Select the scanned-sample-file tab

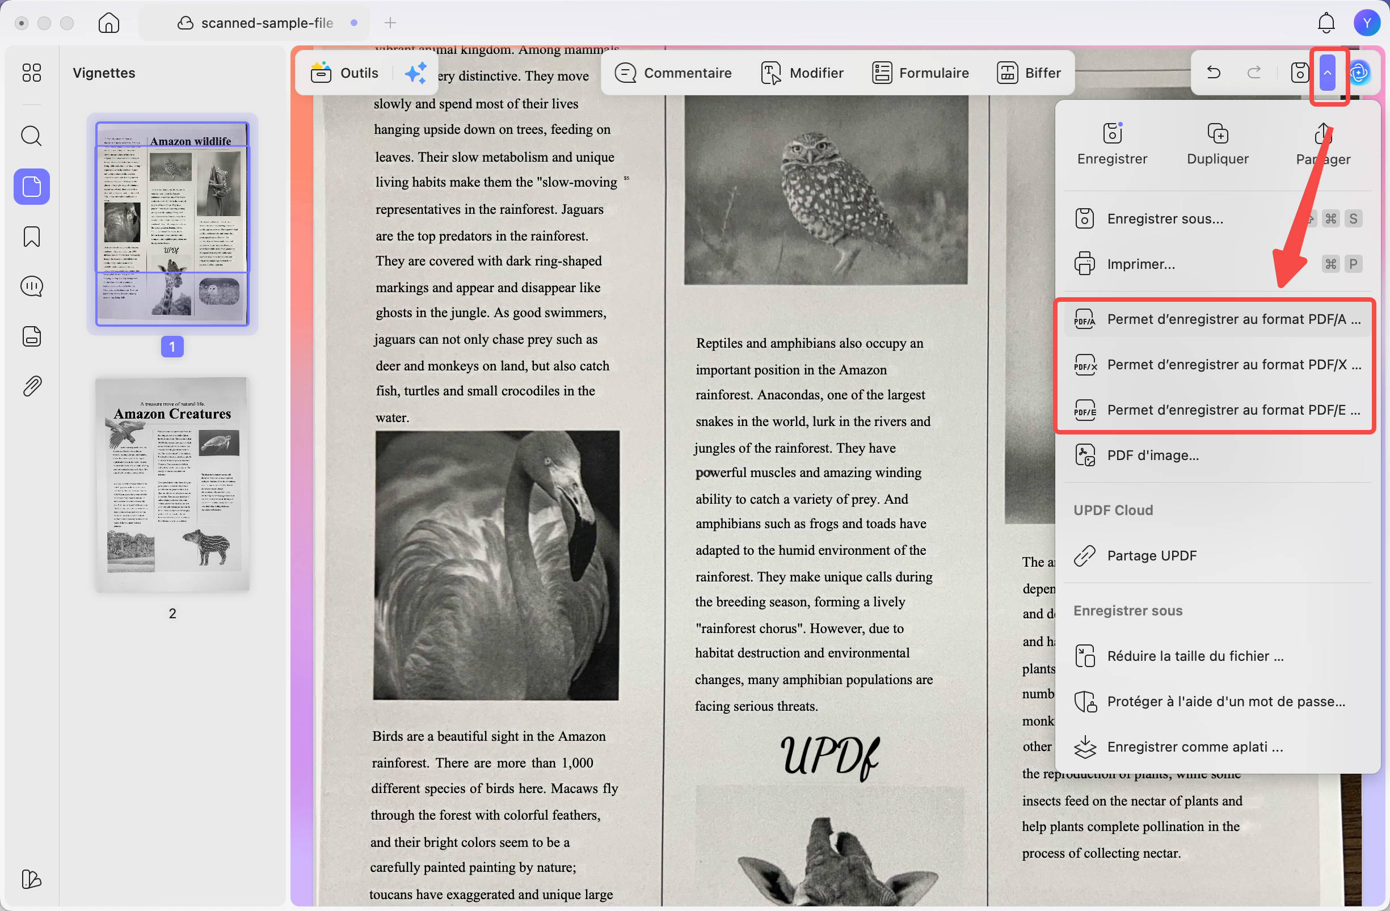(x=255, y=23)
